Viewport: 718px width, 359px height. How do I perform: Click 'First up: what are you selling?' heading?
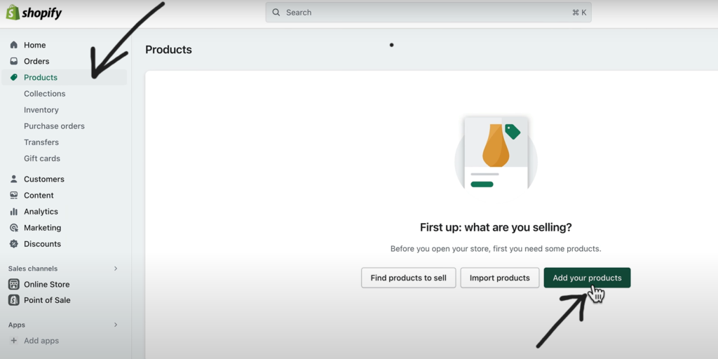pyautogui.click(x=496, y=228)
